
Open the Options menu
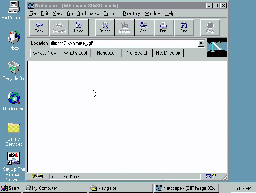111,13
